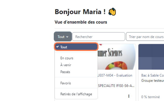Click into the Rechercher search field

click(98, 37)
